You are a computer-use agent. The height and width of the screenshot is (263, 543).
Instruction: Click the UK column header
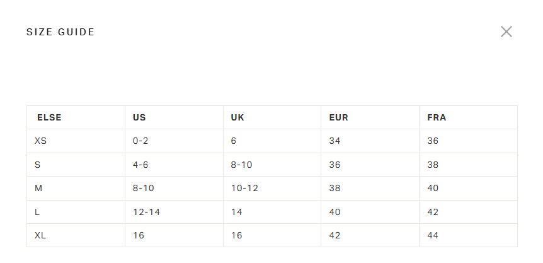237,117
